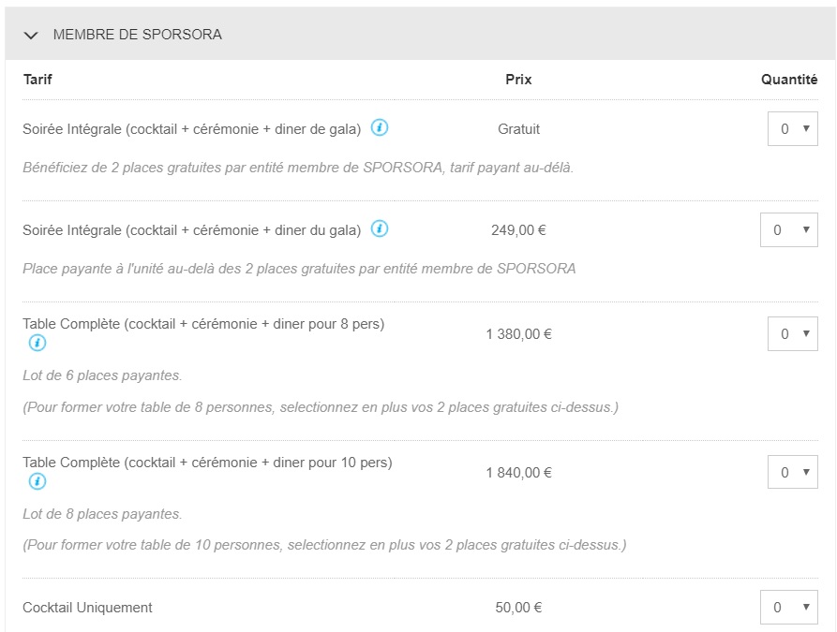
Task: Open quantity dropdown for the 1 380,00 € table
Action: coord(792,334)
